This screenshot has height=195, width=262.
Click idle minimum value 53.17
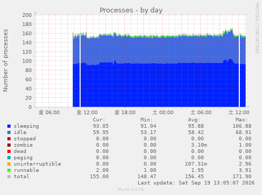pos(148,132)
